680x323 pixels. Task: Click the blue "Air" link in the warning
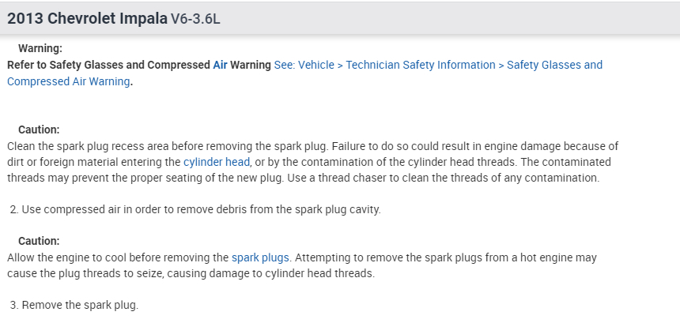tap(221, 65)
